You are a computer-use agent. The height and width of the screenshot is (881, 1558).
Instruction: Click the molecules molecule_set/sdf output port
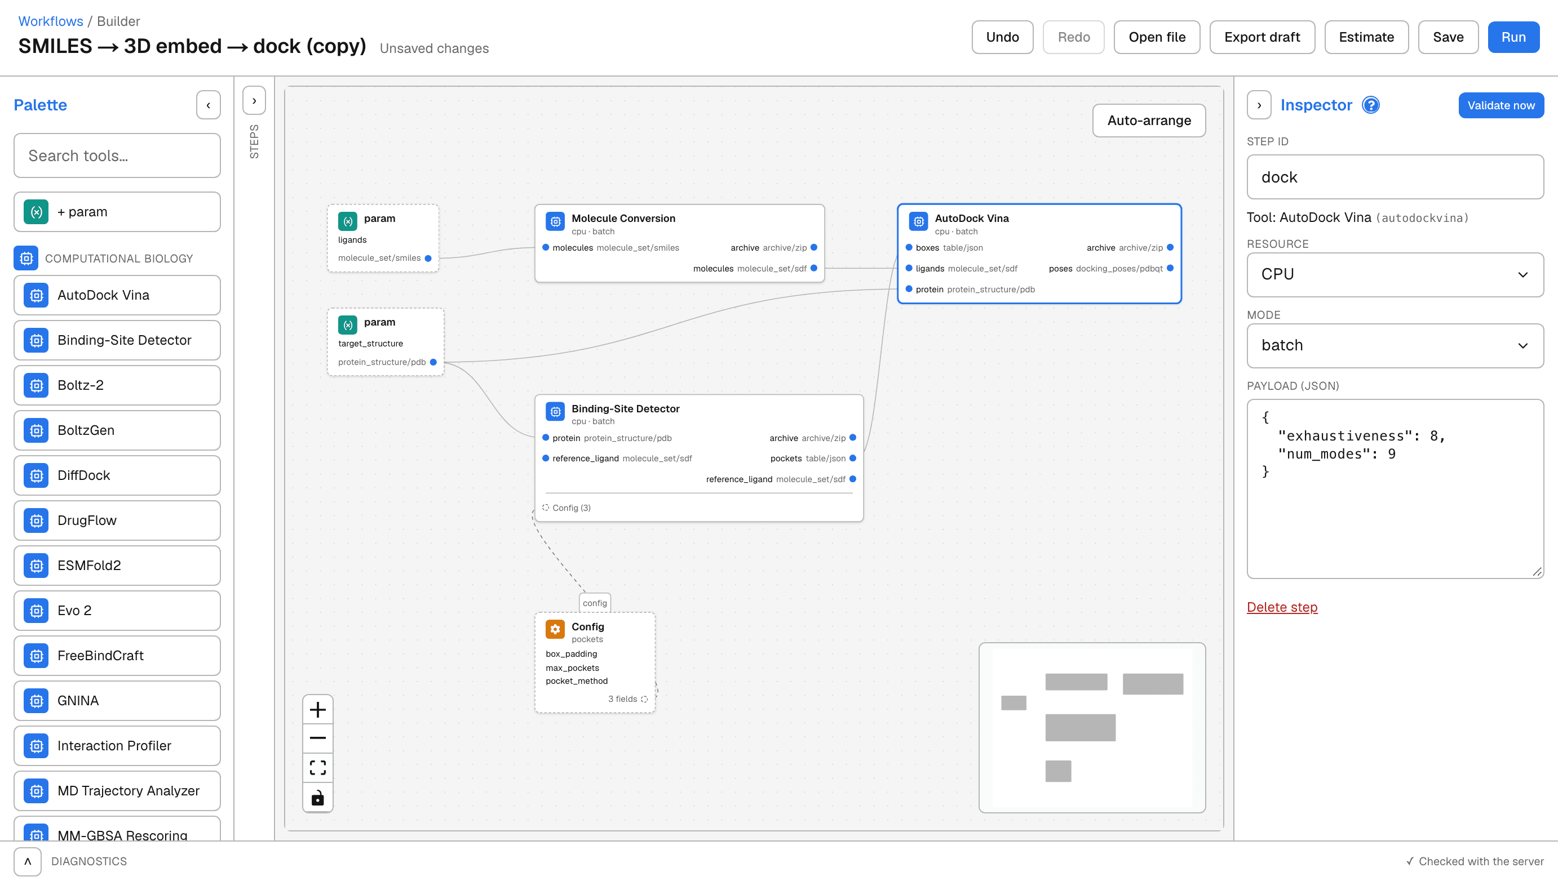pos(813,268)
